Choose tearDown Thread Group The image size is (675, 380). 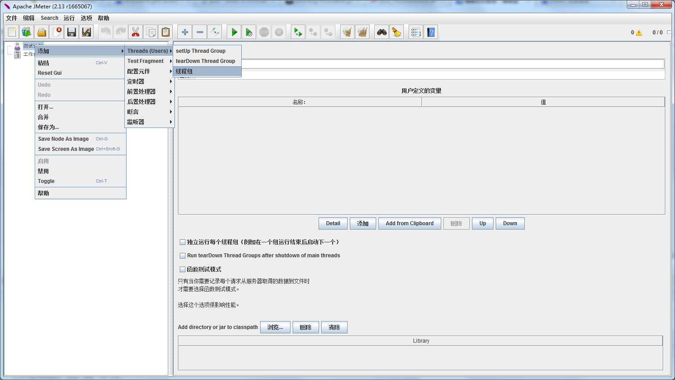(x=207, y=61)
